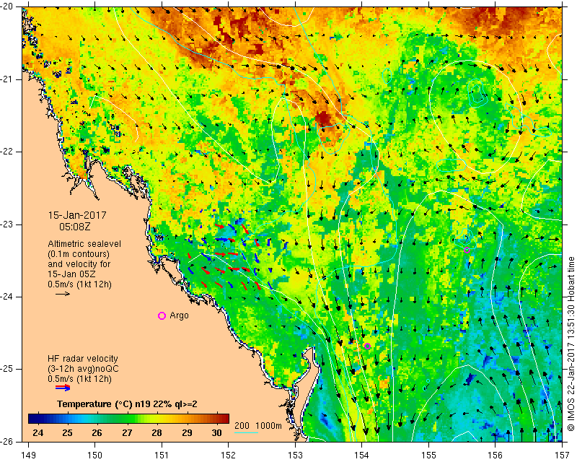
Task: Click the black altimetric velocity scale arrow
Action: 63,294
